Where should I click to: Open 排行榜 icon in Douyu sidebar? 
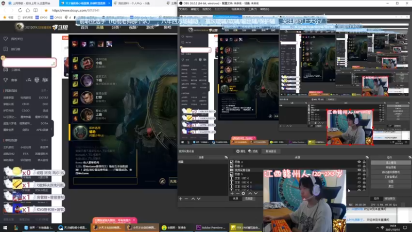click(x=6, y=49)
